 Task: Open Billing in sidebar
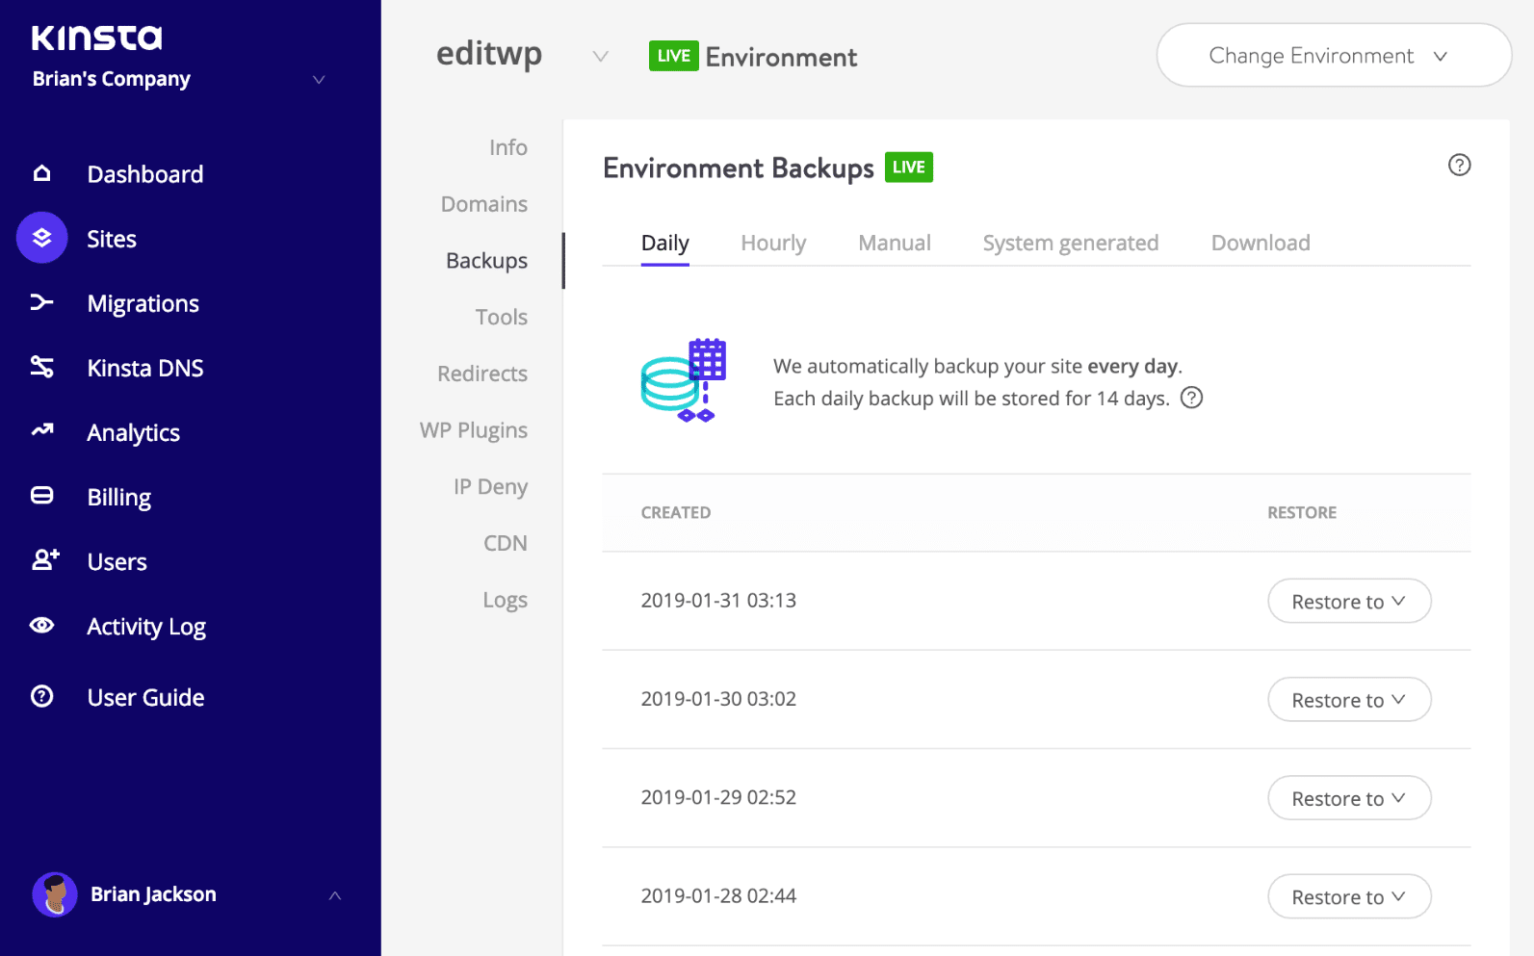point(119,497)
